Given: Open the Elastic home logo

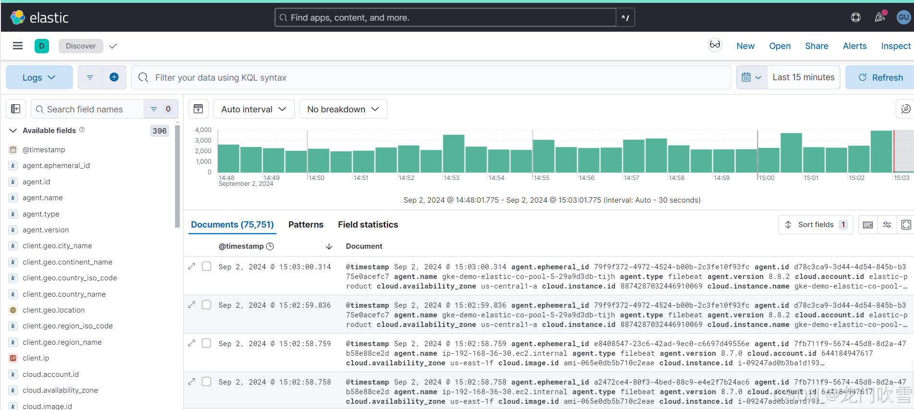Looking at the screenshot, I should tap(39, 18).
